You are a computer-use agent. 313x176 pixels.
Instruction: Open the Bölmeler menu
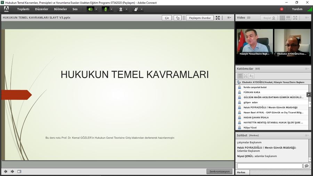61,9
